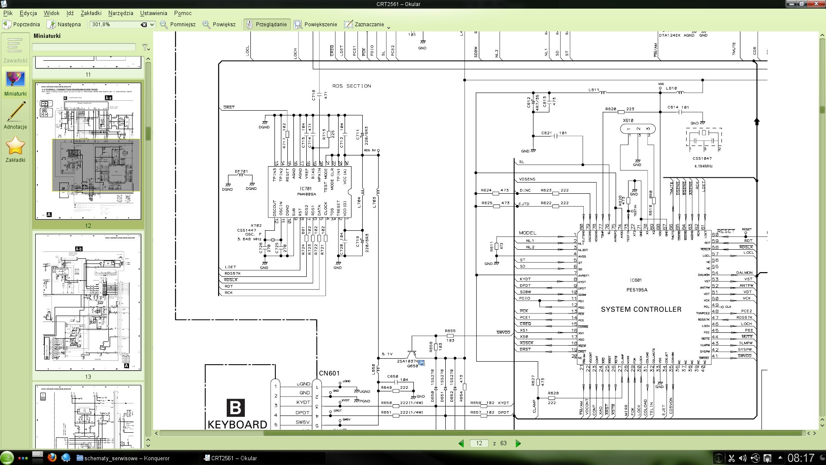Click the document horizontal scrollbar handle
The image size is (826, 465).
(533, 433)
